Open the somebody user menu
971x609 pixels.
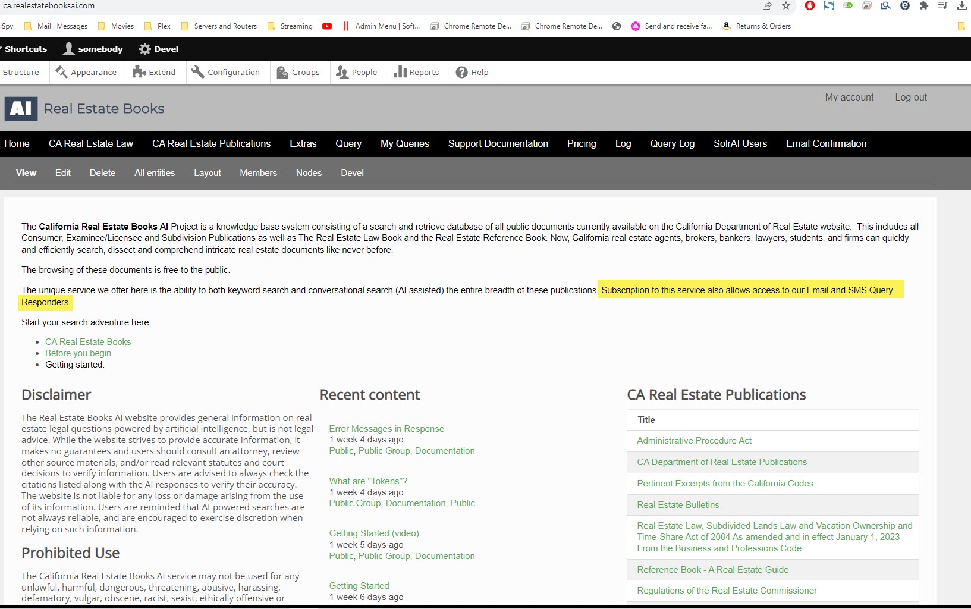(93, 49)
